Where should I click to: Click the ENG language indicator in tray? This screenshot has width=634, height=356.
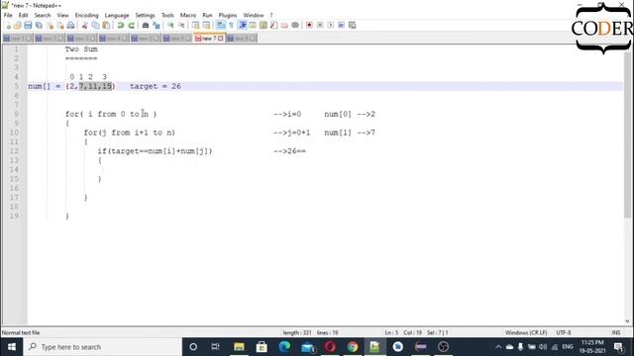568,347
